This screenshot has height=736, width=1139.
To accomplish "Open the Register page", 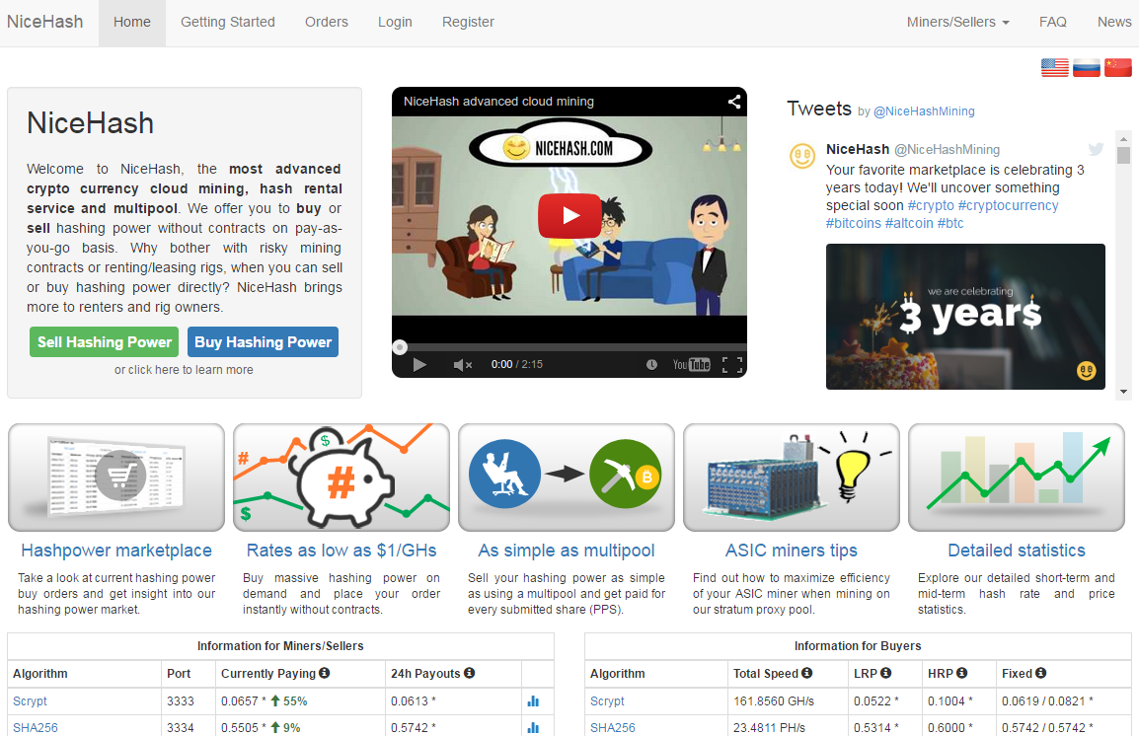I will point(469,22).
